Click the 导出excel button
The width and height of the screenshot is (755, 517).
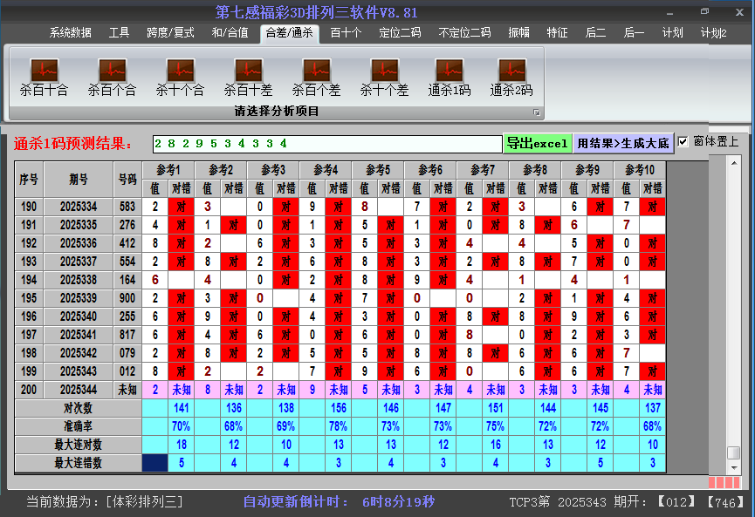538,144
